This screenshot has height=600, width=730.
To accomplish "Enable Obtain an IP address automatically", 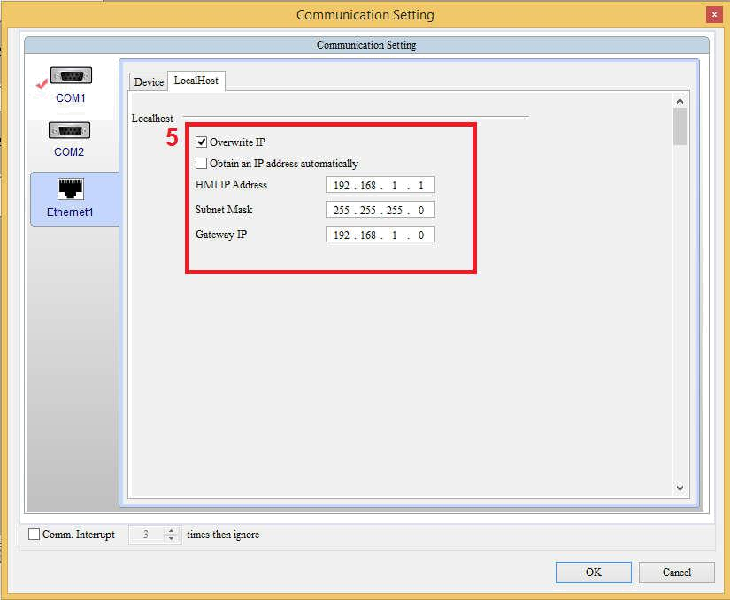I will click(201, 164).
